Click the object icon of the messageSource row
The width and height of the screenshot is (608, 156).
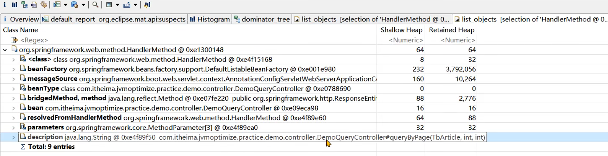[x=23, y=78]
